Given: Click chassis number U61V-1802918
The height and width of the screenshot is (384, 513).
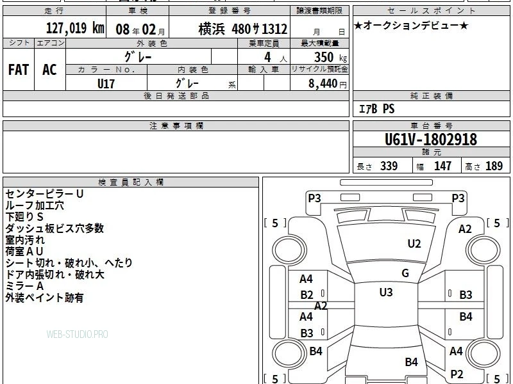Looking at the screenshot, I should [431, 140].
